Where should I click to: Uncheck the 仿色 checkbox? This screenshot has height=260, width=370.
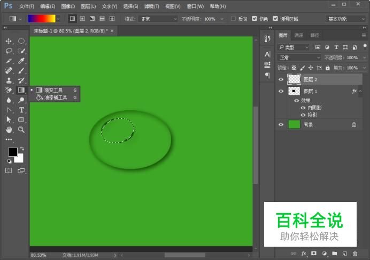coord(255,19)
